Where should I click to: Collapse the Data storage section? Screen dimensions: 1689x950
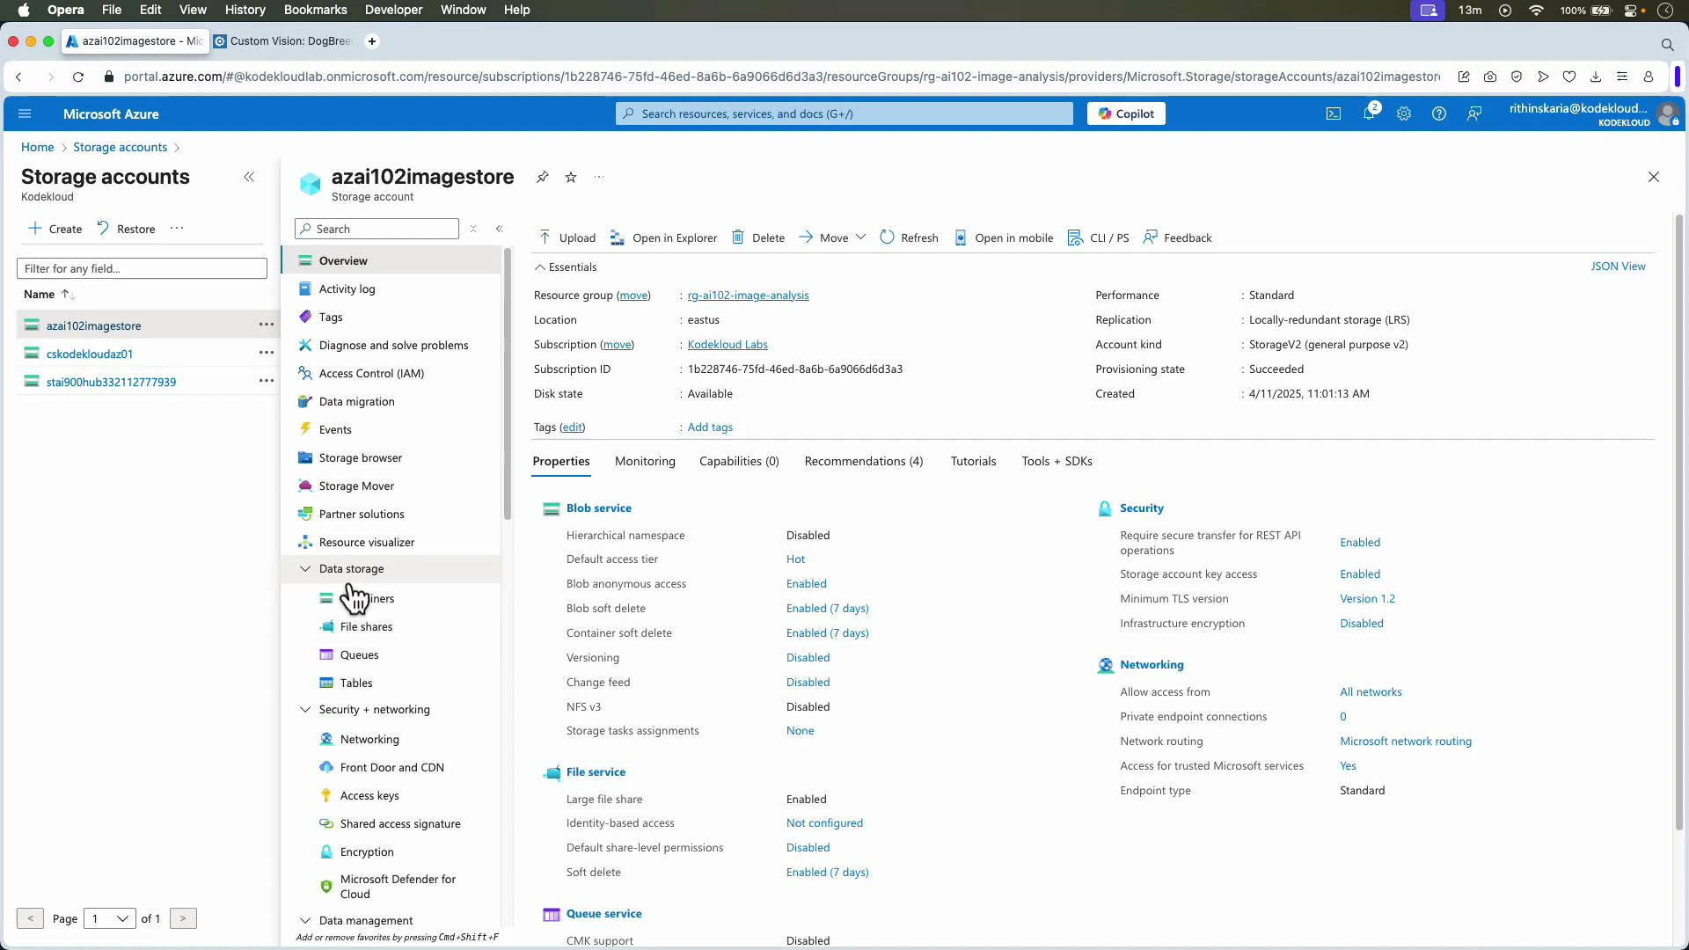point(305,569)
